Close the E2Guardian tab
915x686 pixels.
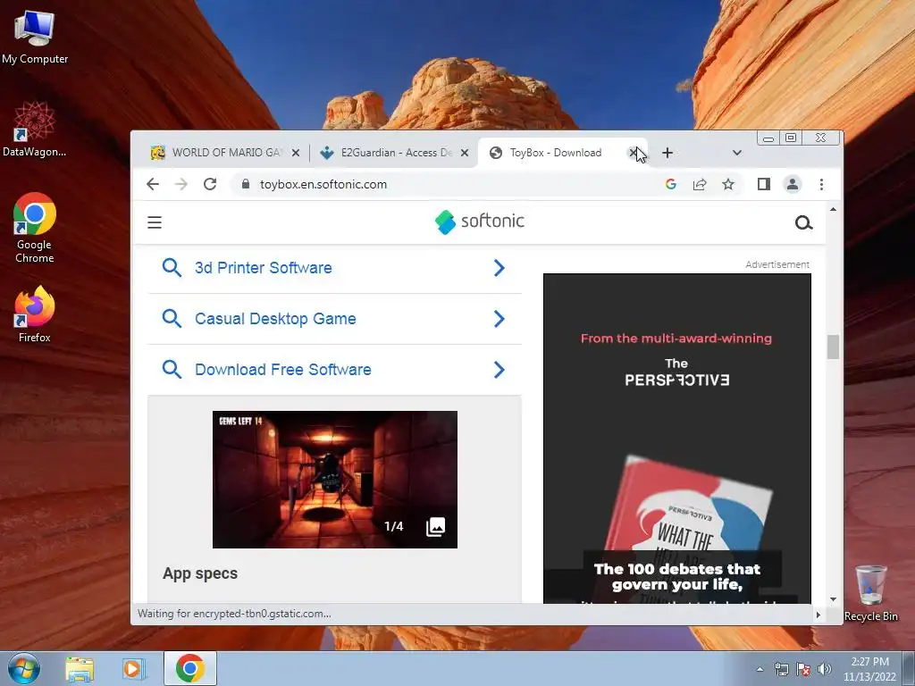pyautogui.click(x=465, y=153)
